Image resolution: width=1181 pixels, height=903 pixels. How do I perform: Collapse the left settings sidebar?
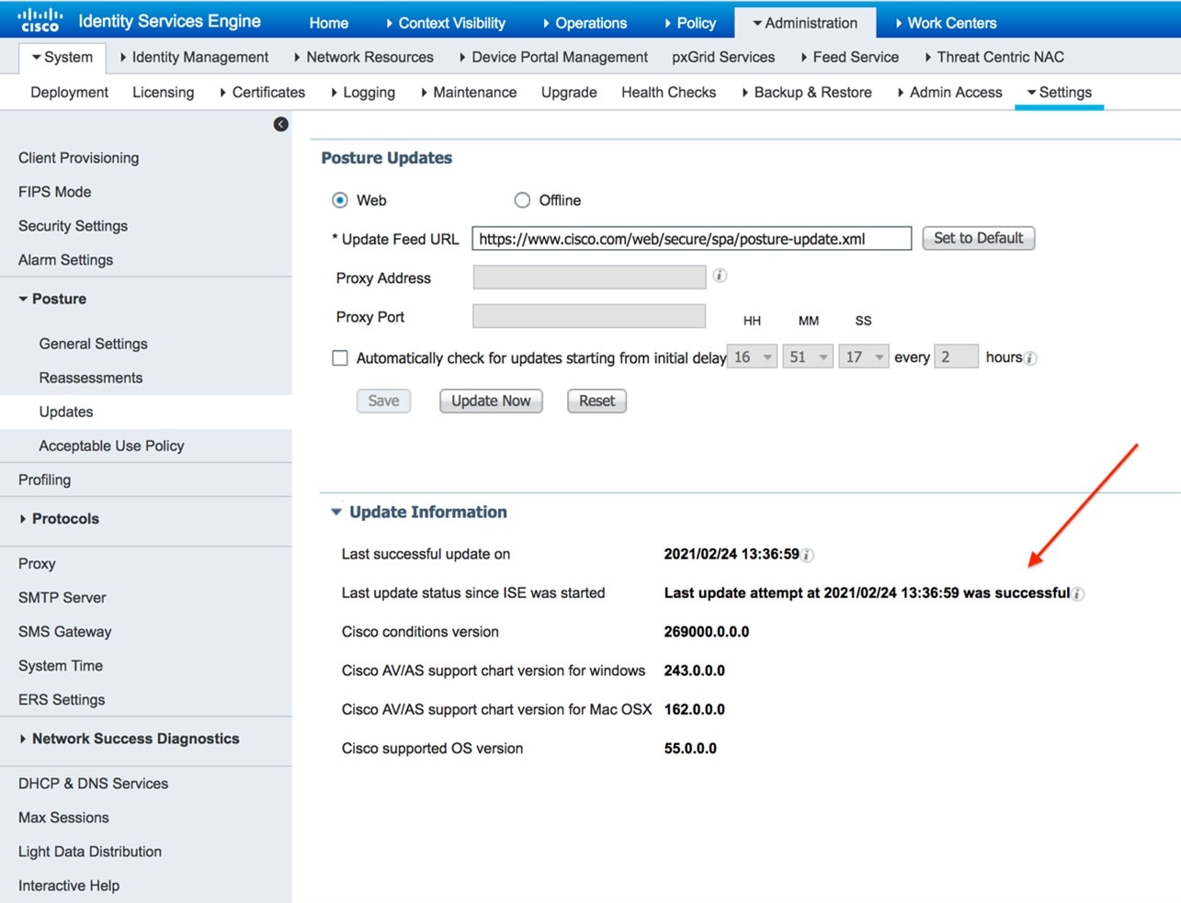point(281,124)
